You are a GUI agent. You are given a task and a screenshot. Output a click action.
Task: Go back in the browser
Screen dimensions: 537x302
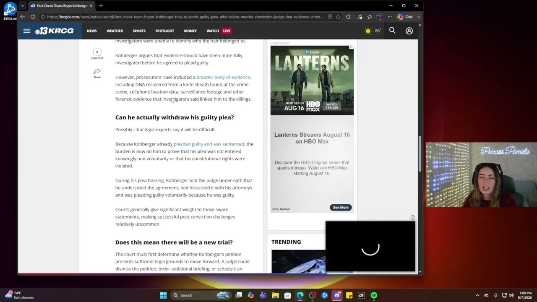pyautogui.click(x=23, y=17)
